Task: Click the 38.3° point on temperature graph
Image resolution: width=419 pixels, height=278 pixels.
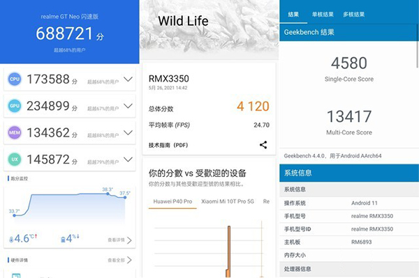Action: 108,194
